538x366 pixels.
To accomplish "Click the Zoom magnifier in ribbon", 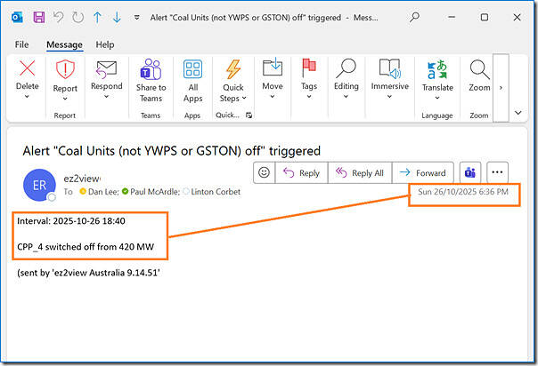I will click(x=479, y=76).
